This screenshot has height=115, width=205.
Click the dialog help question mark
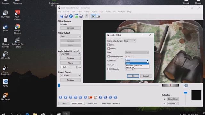click(x=143, y=35)
